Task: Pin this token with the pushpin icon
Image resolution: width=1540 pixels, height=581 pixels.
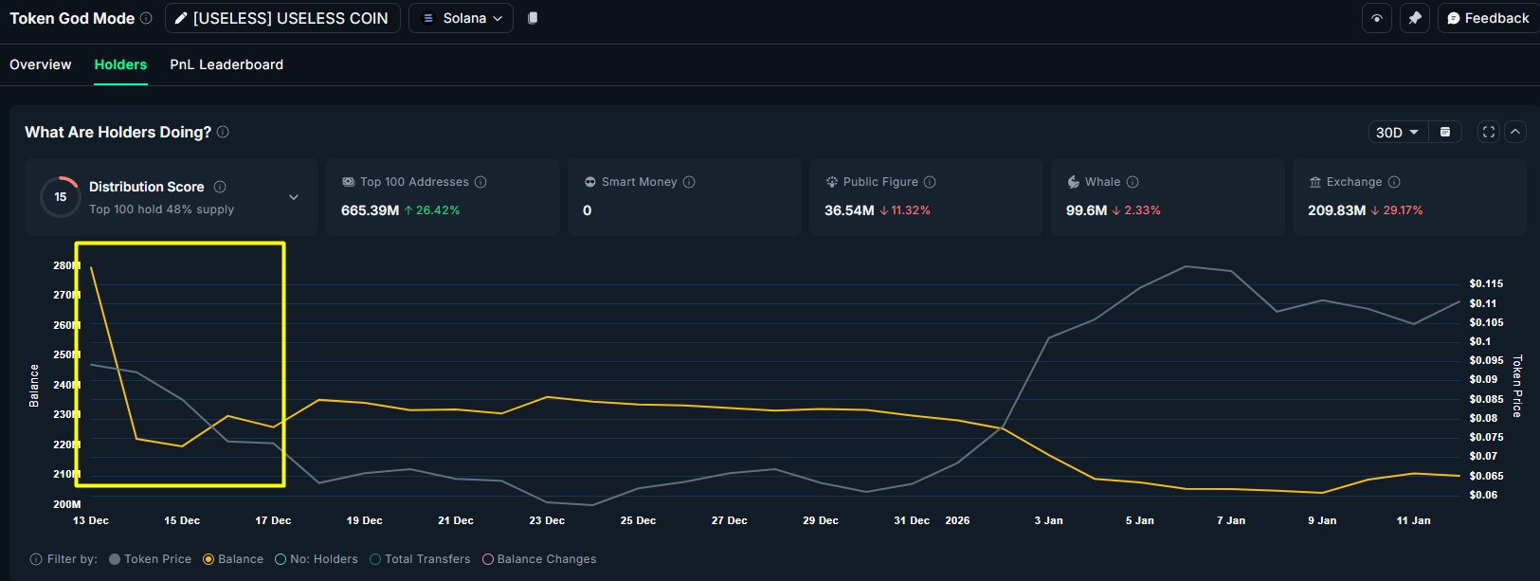Action: [x=1415, y=18]
